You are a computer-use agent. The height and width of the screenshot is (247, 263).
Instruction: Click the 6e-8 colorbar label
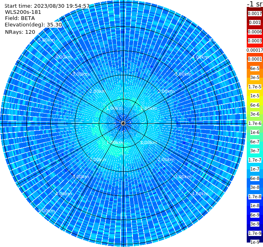[255, 178]
